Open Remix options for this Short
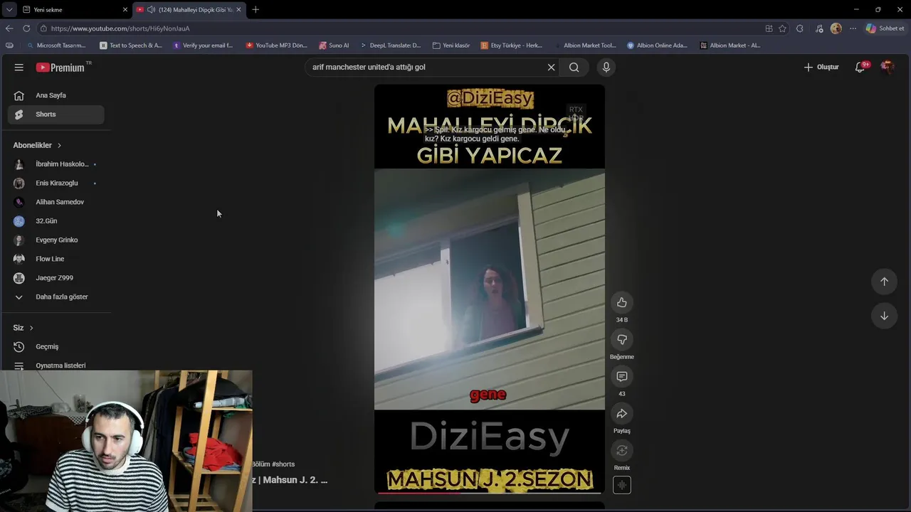911x512 pixels. [x=621, y=450]
